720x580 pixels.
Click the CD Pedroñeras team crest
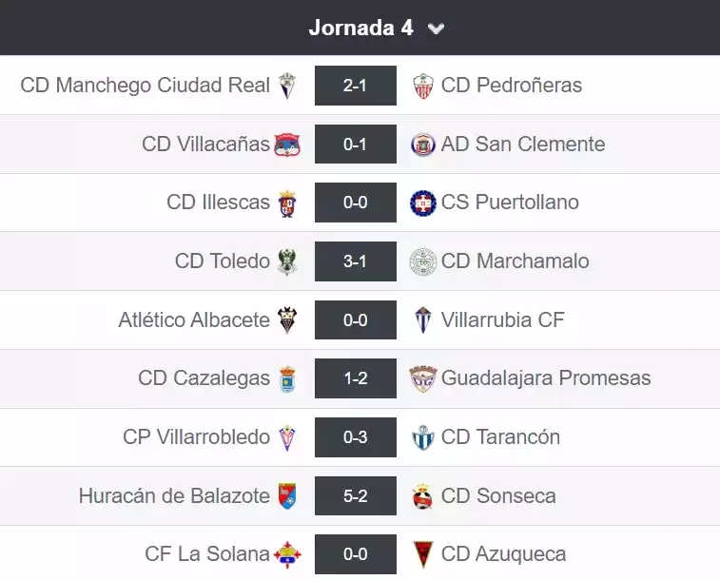423,86
